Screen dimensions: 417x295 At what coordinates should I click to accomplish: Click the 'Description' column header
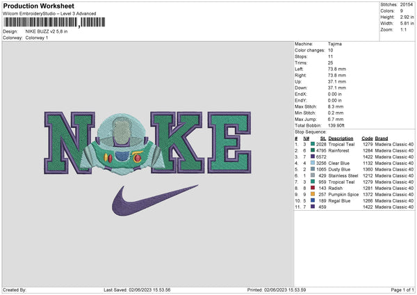[x=341, y=138]
